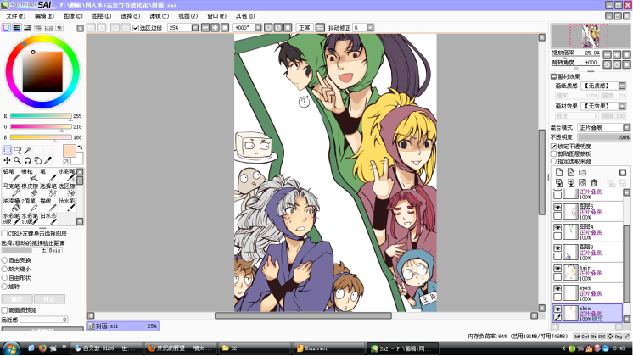Viewport: 633px width, 356px height.
Task: Click the R red channel slider
Action: coord(41,116)
